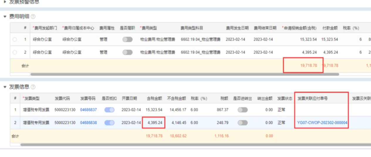This screenshot has width=371, height=157.
Task: Click 费用属性 column header
Action: (x=107, y=28)
